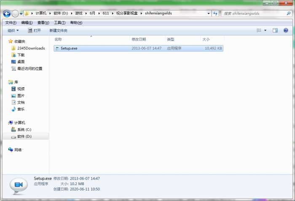Screen dimensions: 295x201
Task: Open the 视频 library
Action: click(21, 89)
